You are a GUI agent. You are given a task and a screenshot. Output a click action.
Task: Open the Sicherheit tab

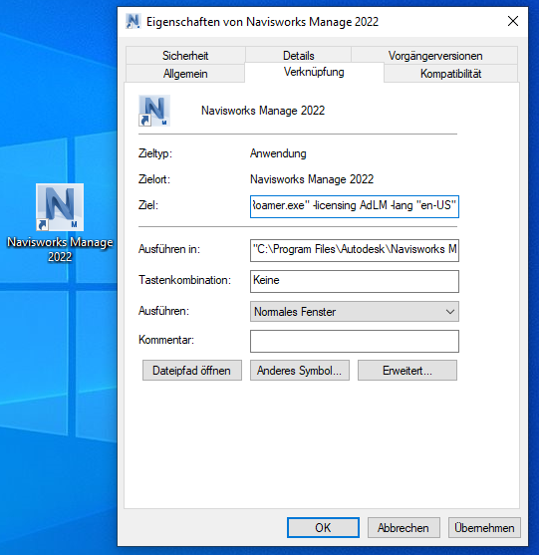(x=185, y=56)
